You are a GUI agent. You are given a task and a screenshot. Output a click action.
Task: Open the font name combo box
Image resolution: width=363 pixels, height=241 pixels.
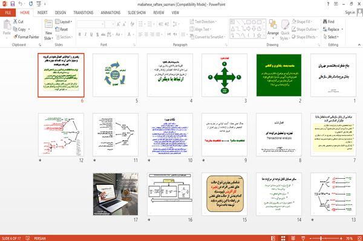[x=91, y=24]
